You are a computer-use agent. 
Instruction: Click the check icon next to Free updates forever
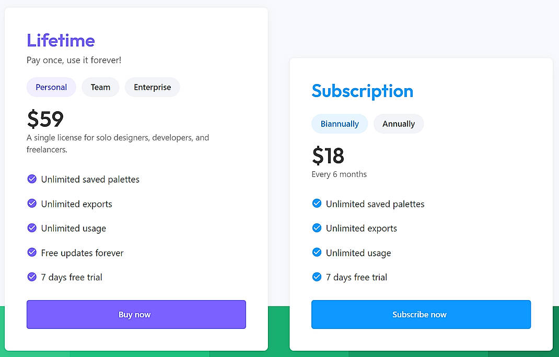32,253
